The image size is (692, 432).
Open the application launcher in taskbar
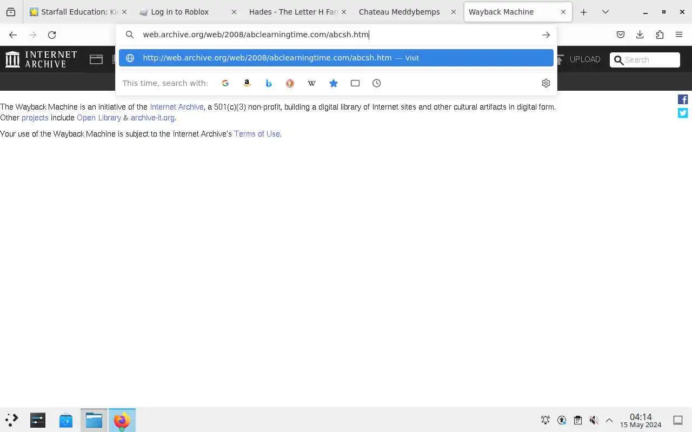(12, 420)
